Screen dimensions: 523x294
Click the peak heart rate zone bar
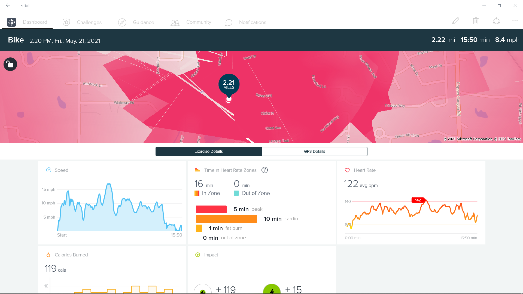(212, 209)
